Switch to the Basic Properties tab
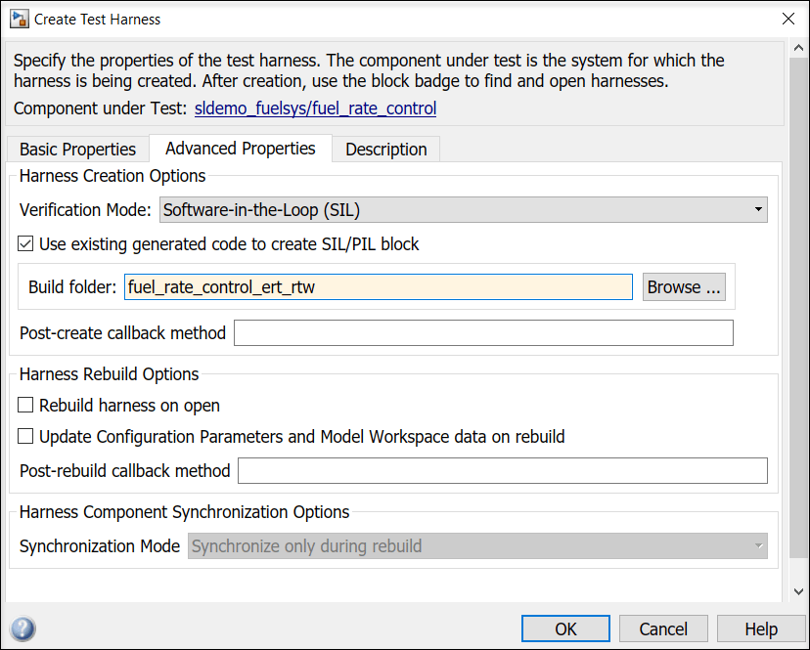The height and width of the screenshot is (650, 810). [x=77, y=150]
